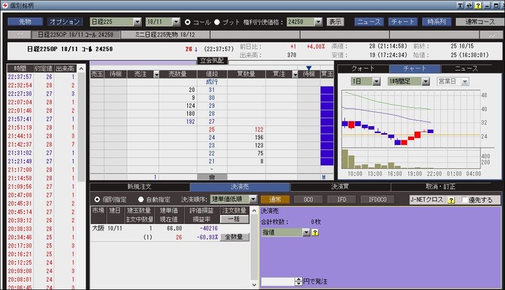Screen dimensions: 505x290
Task: Open the 売注 column dropdown arrow
Action: coord(156,74)
